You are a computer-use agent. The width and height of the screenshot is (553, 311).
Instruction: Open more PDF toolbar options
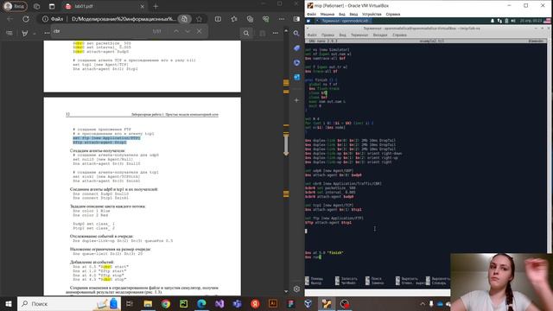point(276,33)
